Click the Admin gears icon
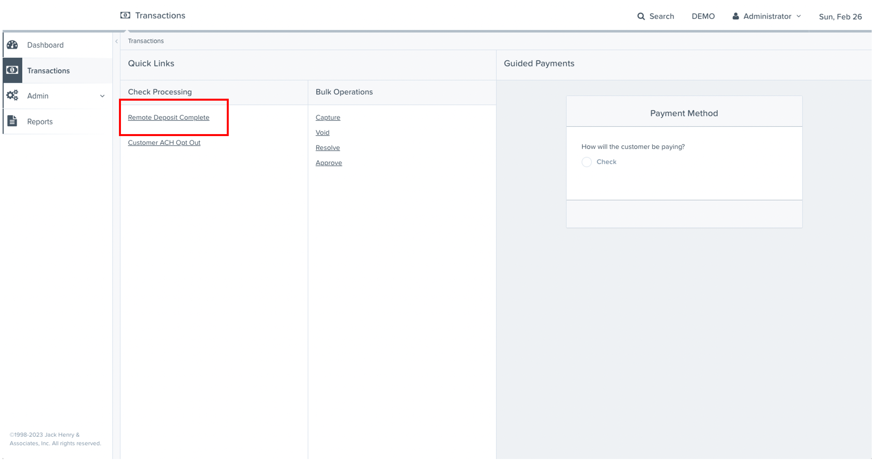The image size is (875, 461). [12, 95]
